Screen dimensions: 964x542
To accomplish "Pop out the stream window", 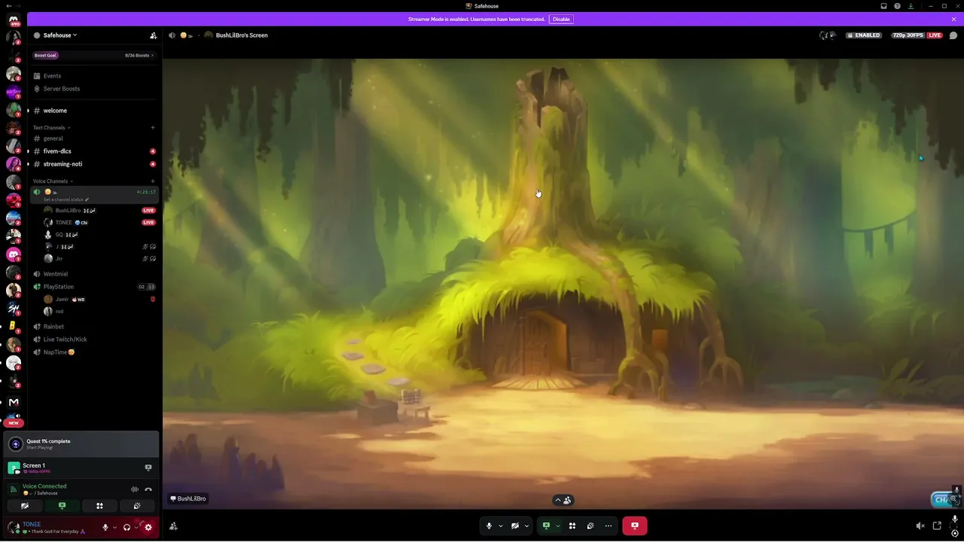I will pyautogui.click(x=937, y=525).
